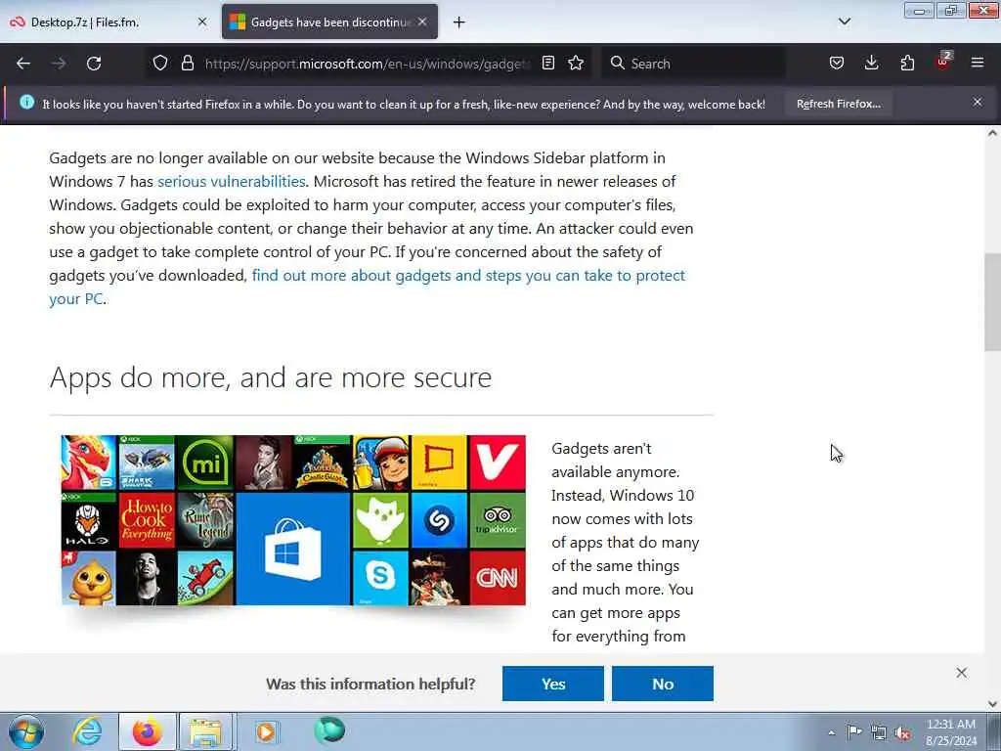The image size is (1001, 751).
Task: Close the Gadgets have been discontinued tab
Action: 422,22
